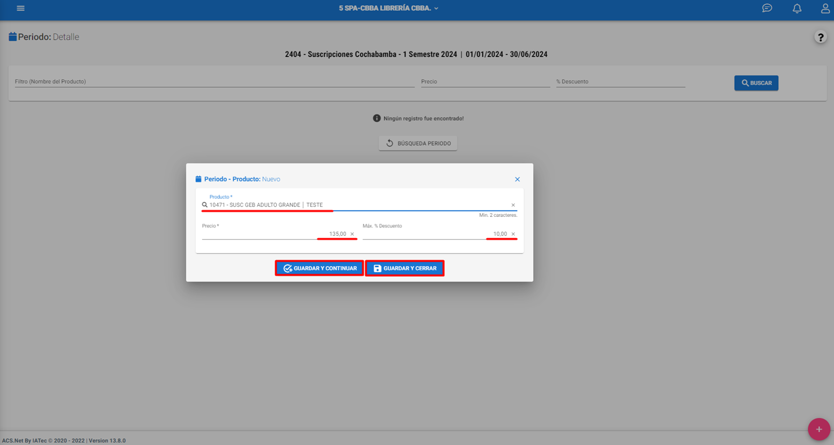Clear the Precio field in dialog
This screenshot has width=834, height=445.
pos(352,234)
